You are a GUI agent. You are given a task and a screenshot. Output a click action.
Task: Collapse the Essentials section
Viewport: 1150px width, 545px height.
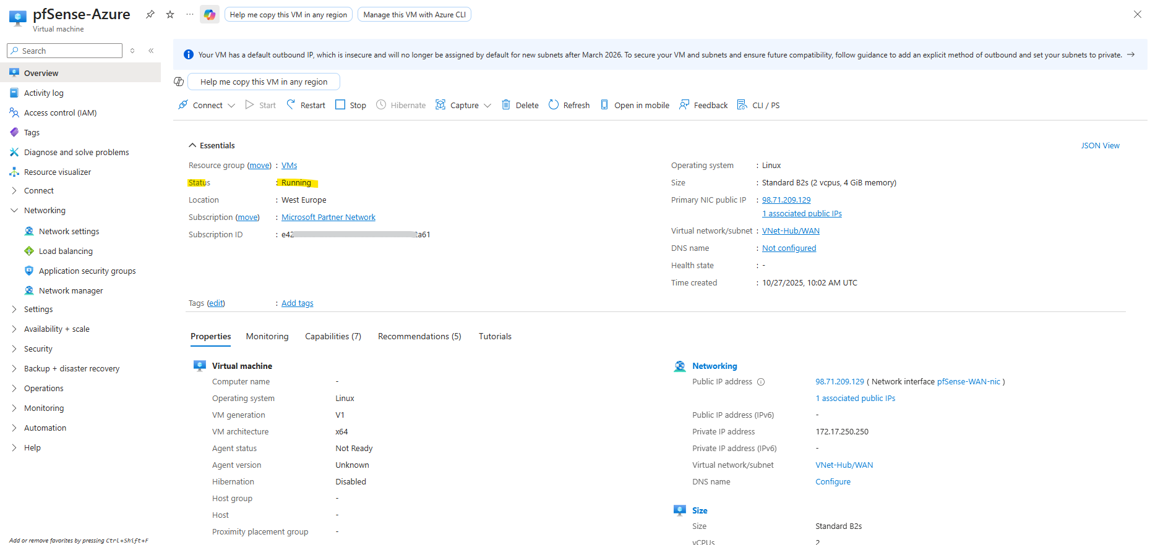192,145
